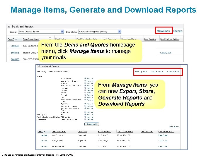Remove the Lost status filter

click(x=89, y=97)
